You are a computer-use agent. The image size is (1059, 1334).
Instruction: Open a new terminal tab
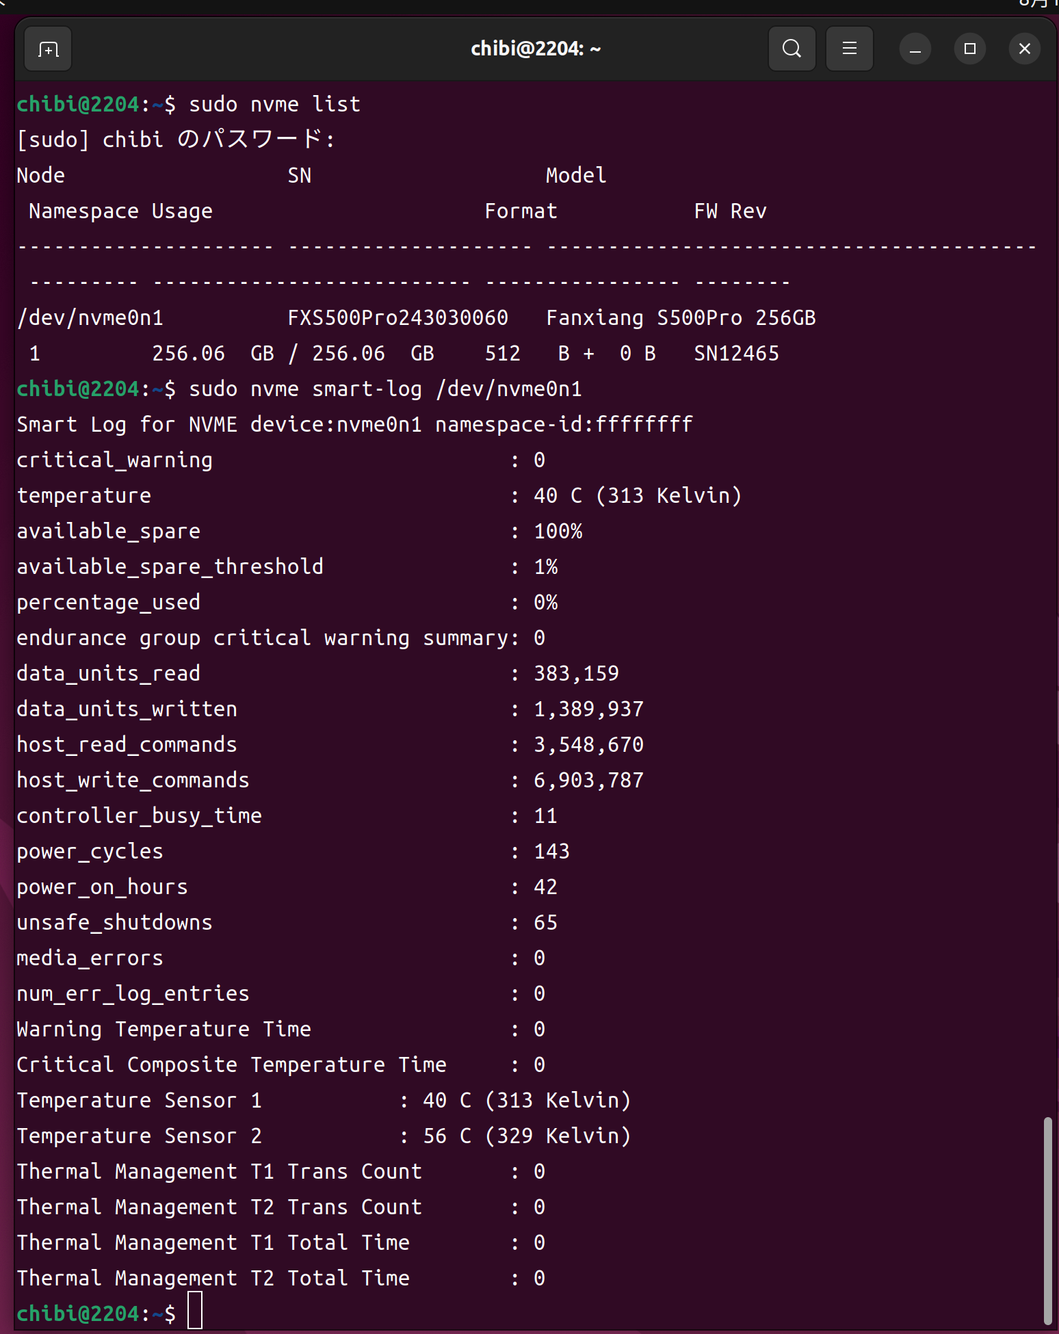[x=48, y=49]
